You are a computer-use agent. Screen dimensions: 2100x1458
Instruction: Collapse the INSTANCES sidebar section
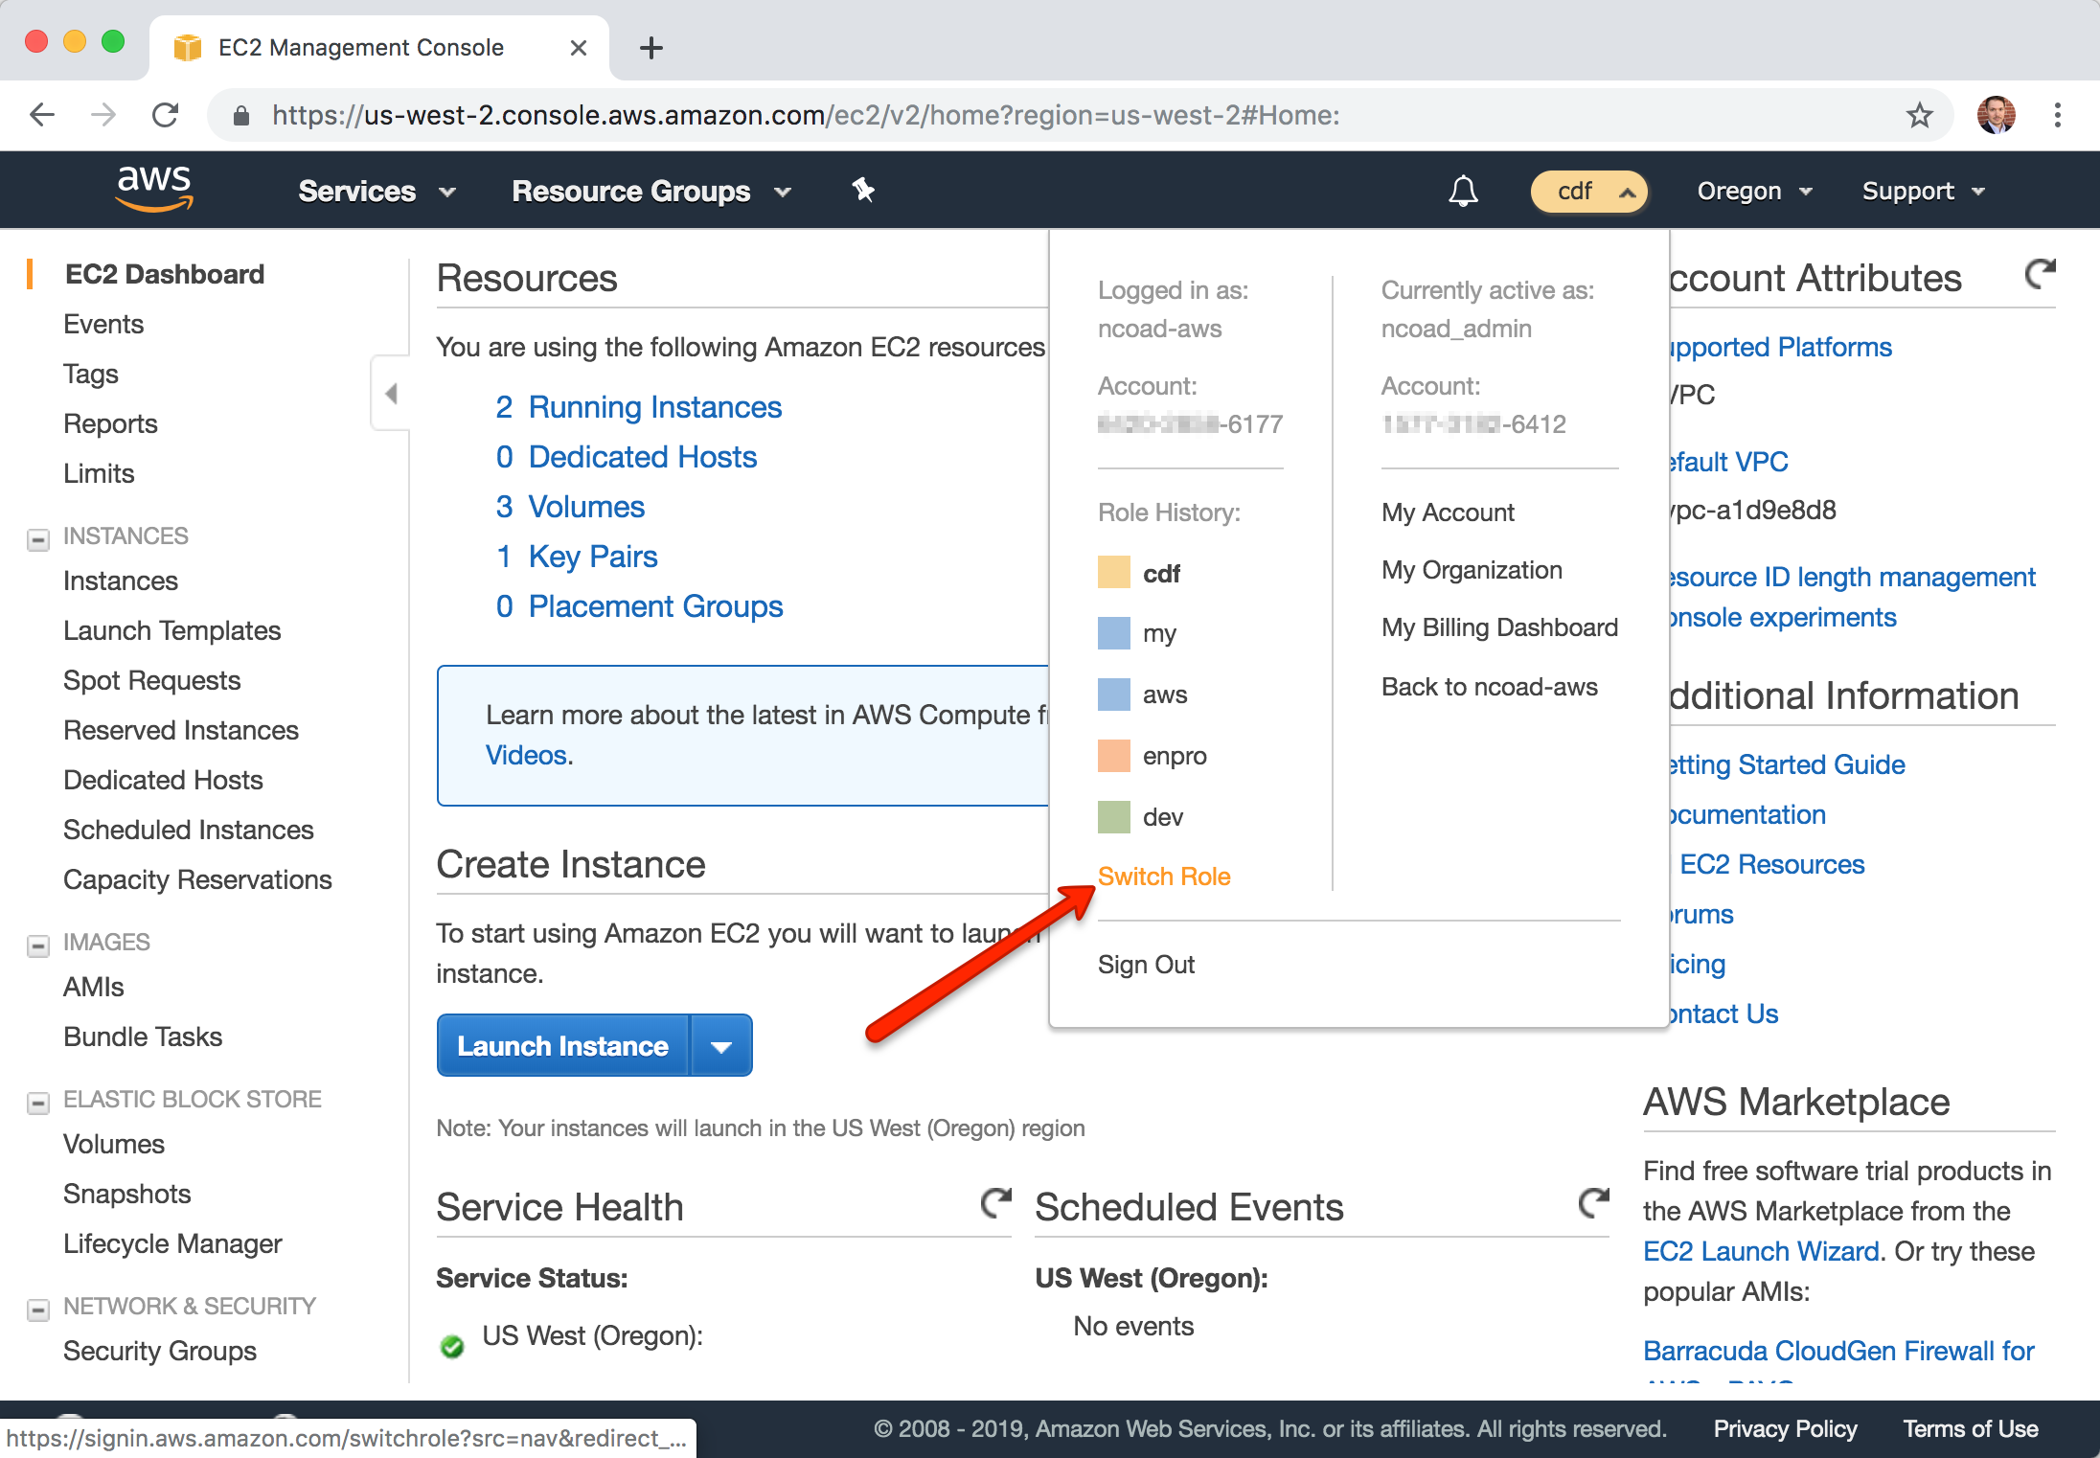[x=38, y=539]
